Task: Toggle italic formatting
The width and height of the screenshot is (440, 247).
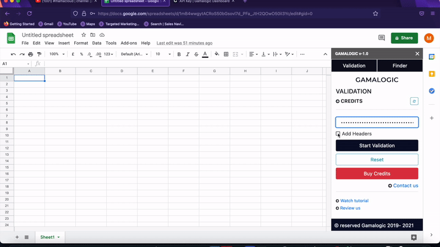Action: [x=188, y=54]
